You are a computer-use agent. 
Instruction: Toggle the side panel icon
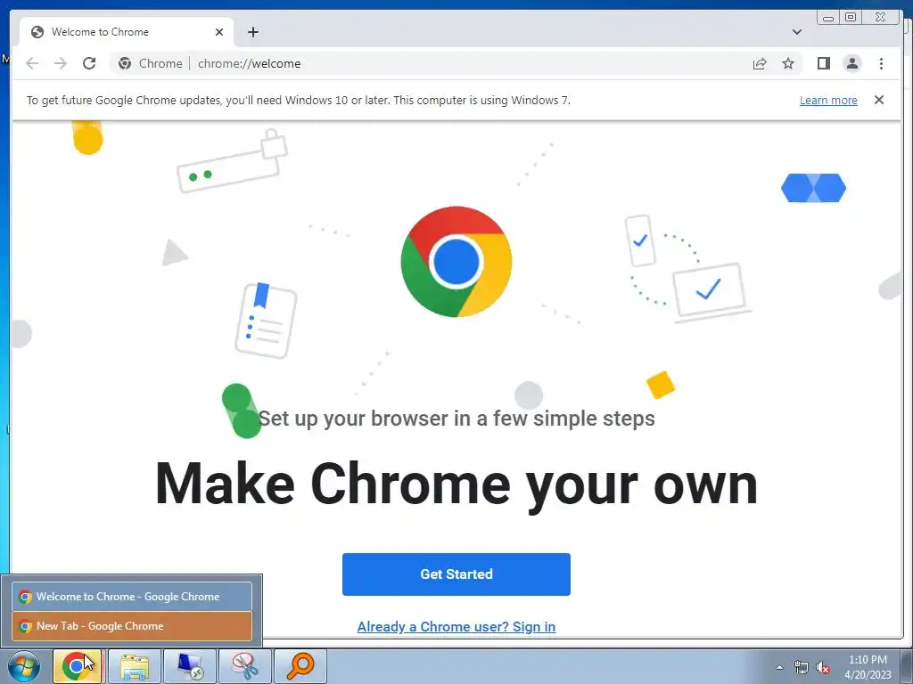823,63
